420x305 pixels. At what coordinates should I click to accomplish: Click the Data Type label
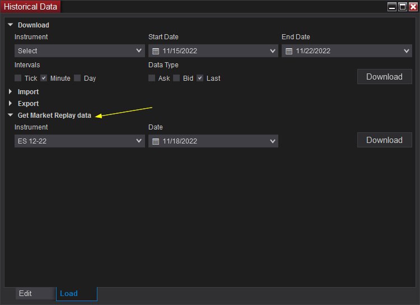pos(164,65)
